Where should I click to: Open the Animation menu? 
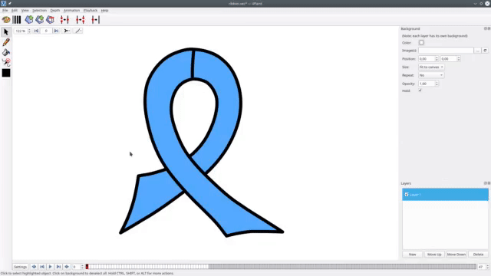(71, 10)
